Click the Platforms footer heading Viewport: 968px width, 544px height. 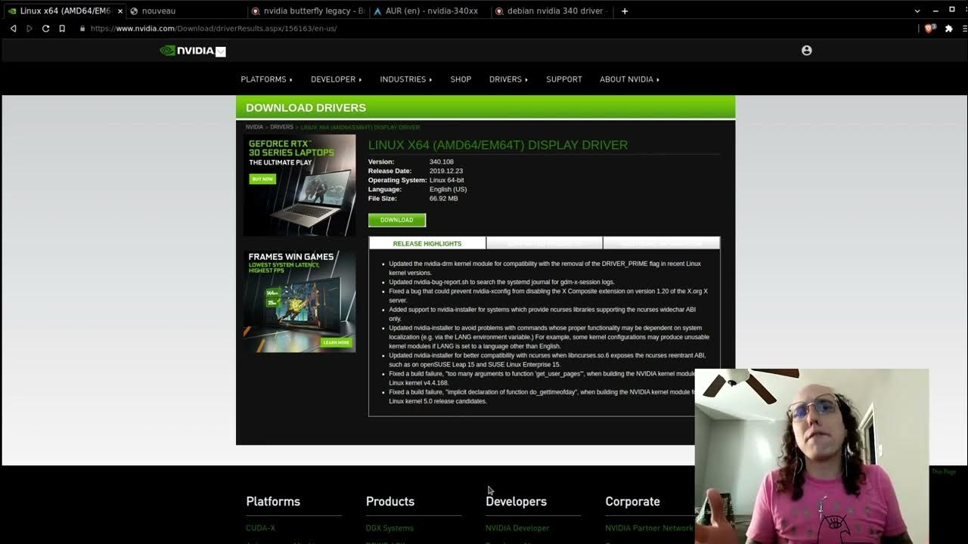pos(273,502)
